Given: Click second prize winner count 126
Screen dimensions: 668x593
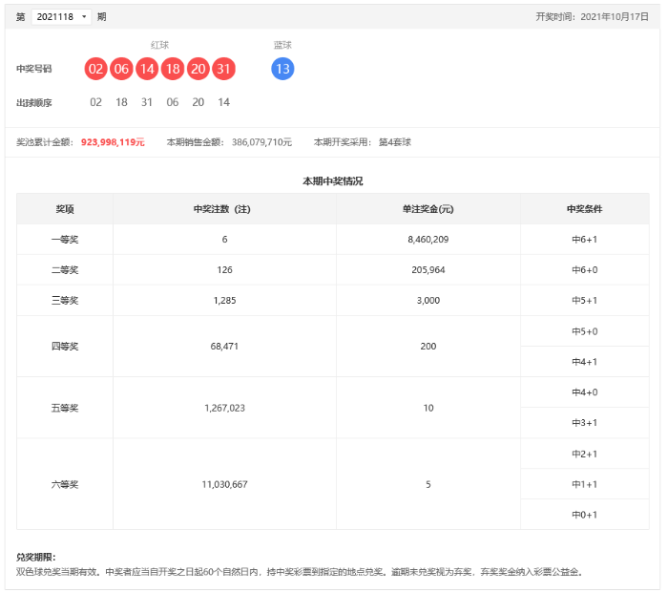Looking at the screenshot, I should point(224,270).
